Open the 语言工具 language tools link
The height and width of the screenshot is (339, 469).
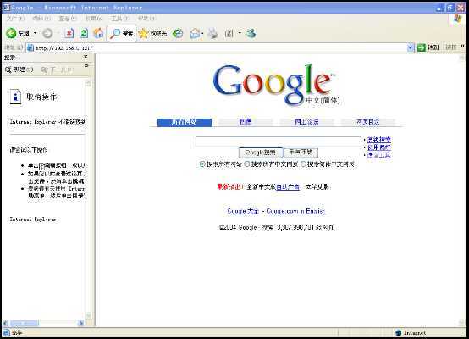(x=379, y=155)
